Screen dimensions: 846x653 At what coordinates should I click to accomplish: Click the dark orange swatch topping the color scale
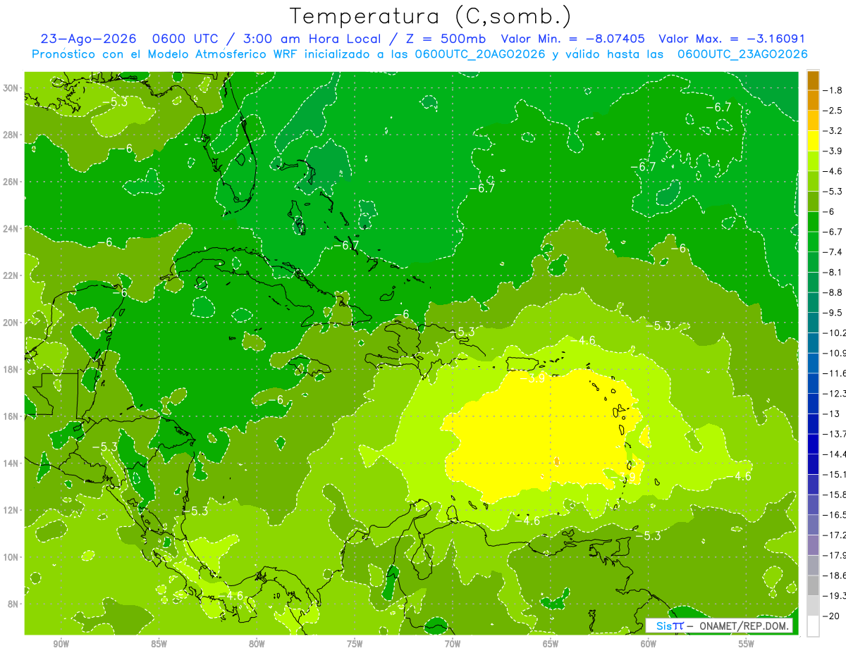(813, 80)
